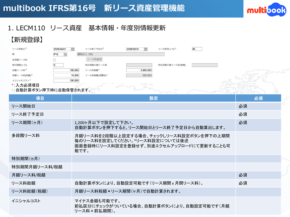
Task: Select the 多段階リース料 table cell
Action: (x=40, y=143)
